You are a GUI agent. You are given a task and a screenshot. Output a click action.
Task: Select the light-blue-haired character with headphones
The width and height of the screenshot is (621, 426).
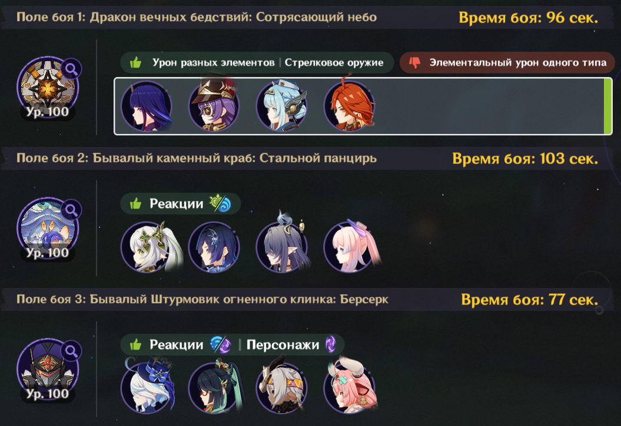(x=282, y=105)
